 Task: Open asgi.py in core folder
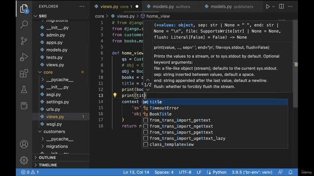53,94
